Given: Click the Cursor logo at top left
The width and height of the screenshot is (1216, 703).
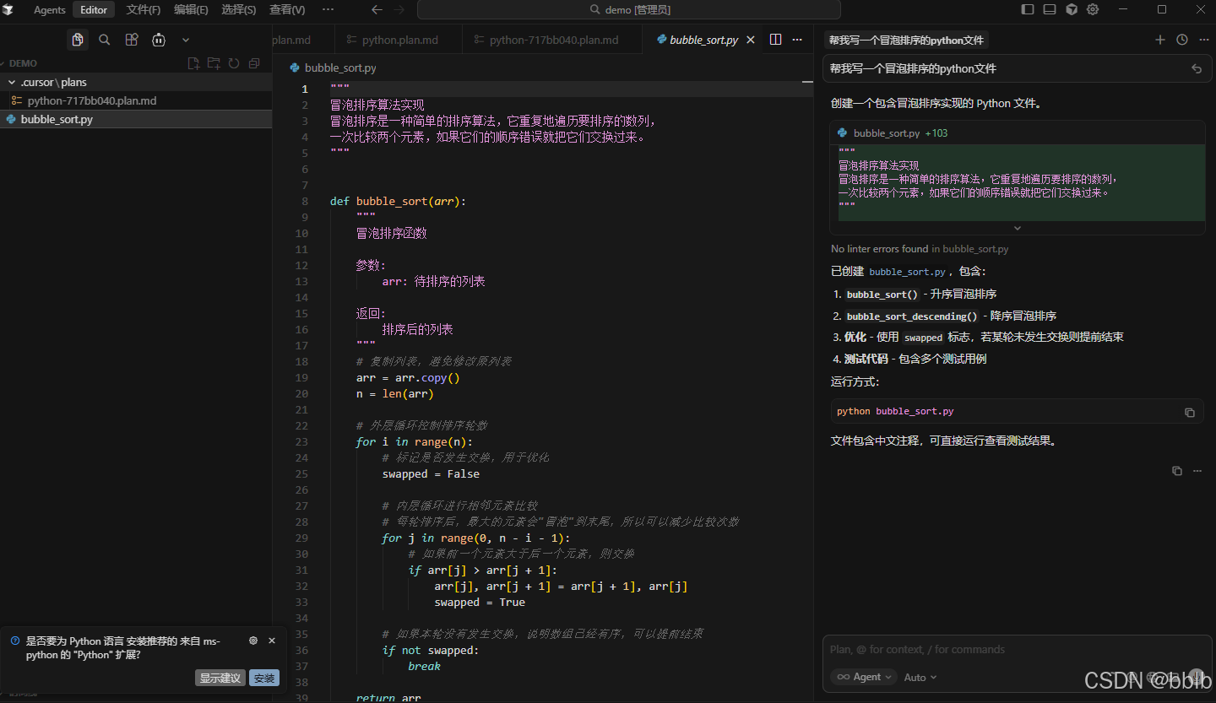Looking at the screenshot, I should [8, 9].
